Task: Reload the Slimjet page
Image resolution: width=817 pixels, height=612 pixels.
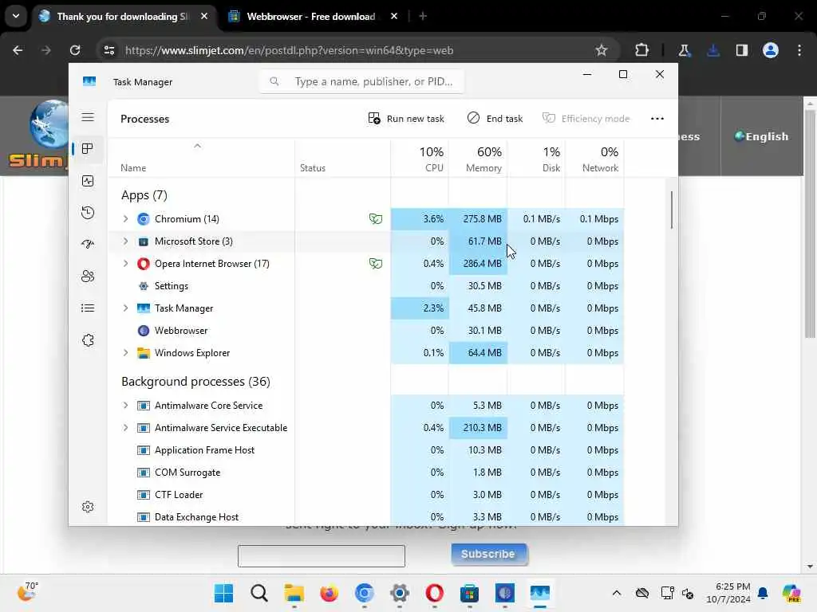Action: tap(75, 50)
